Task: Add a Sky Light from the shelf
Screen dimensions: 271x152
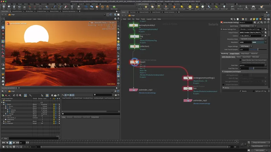Action: [x=197, y=7]
